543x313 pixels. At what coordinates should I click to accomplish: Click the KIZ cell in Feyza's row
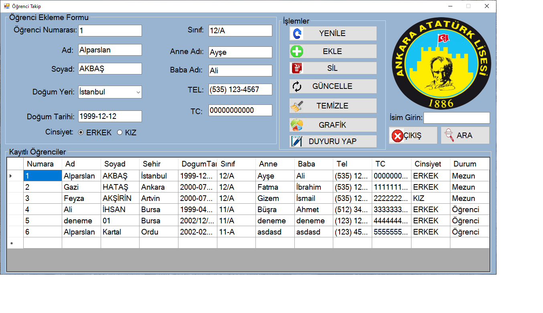pyautogui.click(x=431, y=198)
